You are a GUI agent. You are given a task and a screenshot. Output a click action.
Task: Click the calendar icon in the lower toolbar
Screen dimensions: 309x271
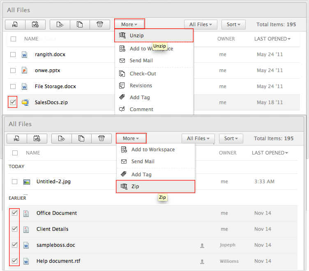coord(37,139)
